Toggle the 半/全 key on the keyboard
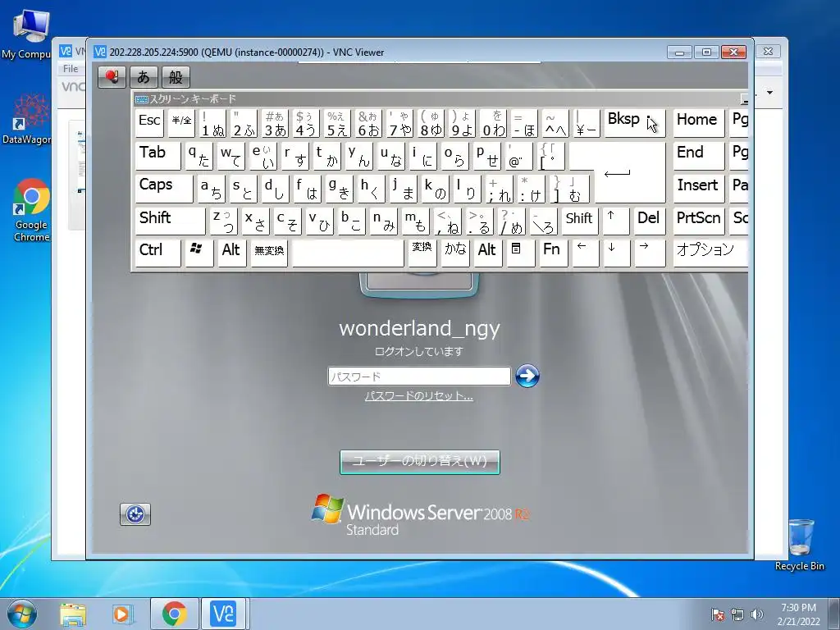This screenshot has height=630, width=840. [x=181, y=123]
